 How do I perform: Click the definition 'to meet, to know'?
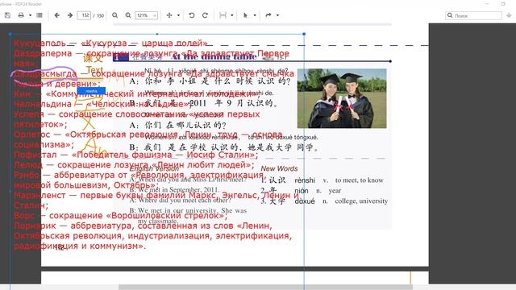click(360, 180)
